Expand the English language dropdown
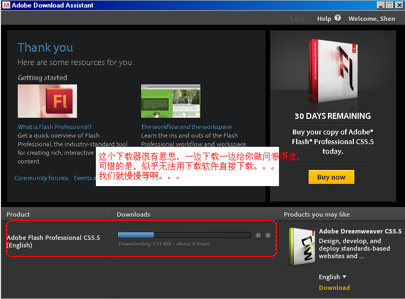 (332, 277)
